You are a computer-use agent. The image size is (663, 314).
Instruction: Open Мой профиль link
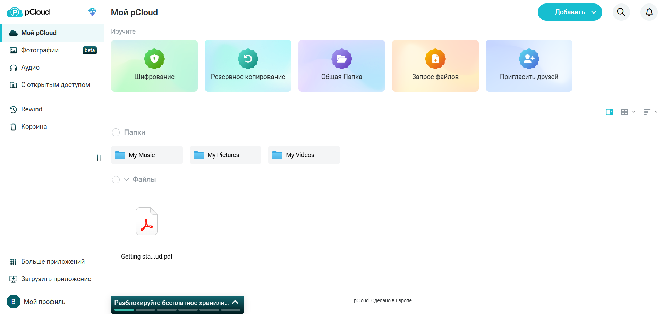click(x=36, y=302)
